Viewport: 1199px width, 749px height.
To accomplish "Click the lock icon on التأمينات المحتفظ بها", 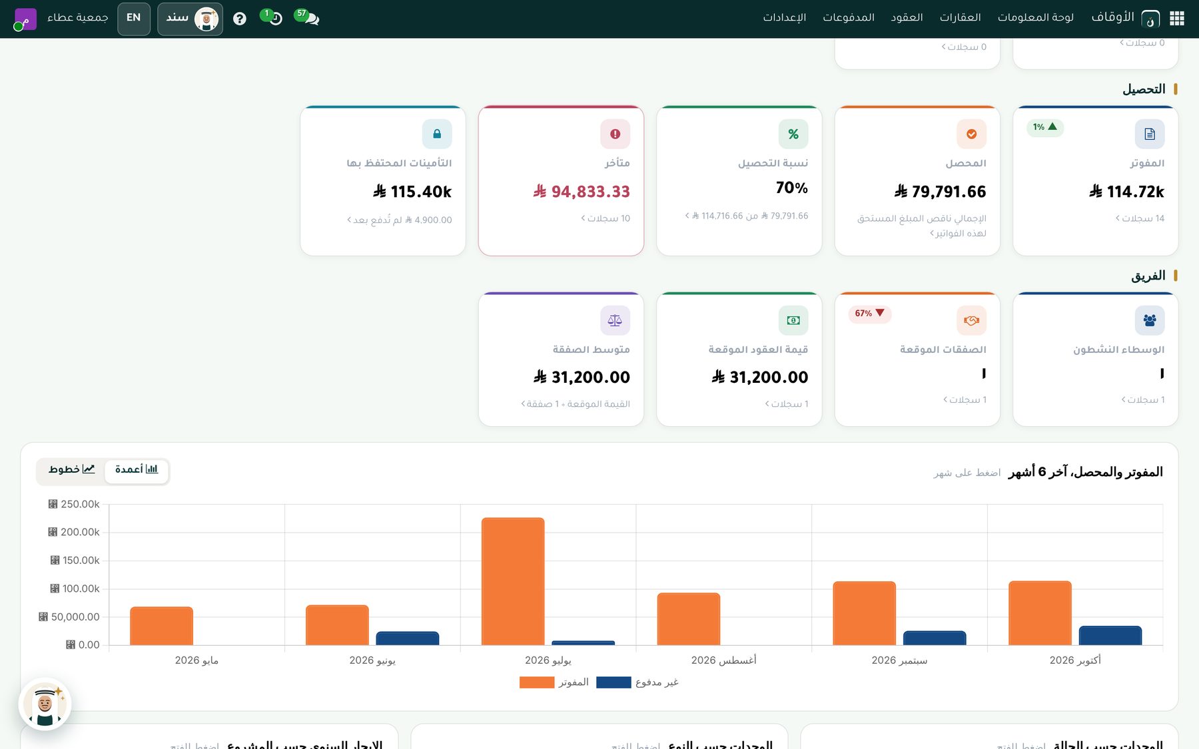I will point(437,134).
